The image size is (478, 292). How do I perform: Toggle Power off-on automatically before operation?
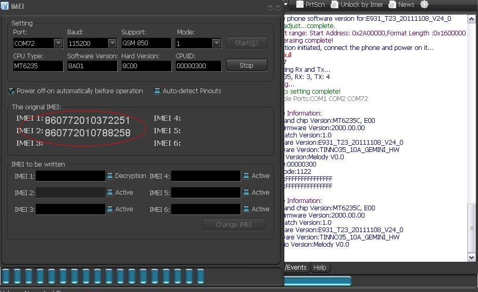pyautogui.click(x=11, y=91)
